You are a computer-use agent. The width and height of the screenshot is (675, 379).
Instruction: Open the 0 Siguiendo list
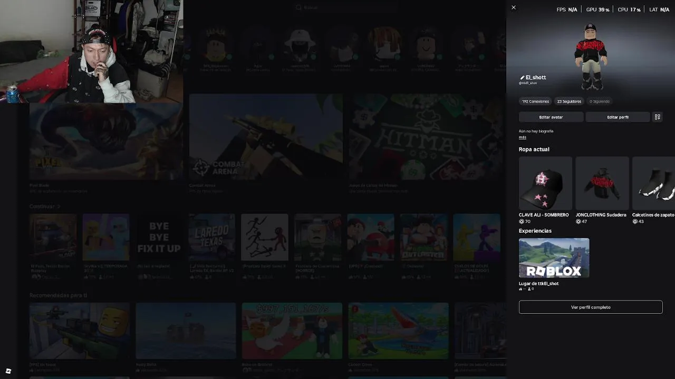[x=600, y=101]
